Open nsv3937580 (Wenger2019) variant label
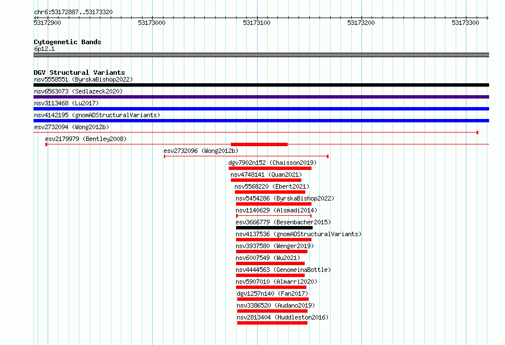This screenshot has height=345, width=505. point(275,246)
